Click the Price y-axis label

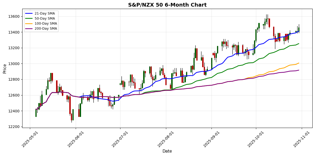(5, 68)
